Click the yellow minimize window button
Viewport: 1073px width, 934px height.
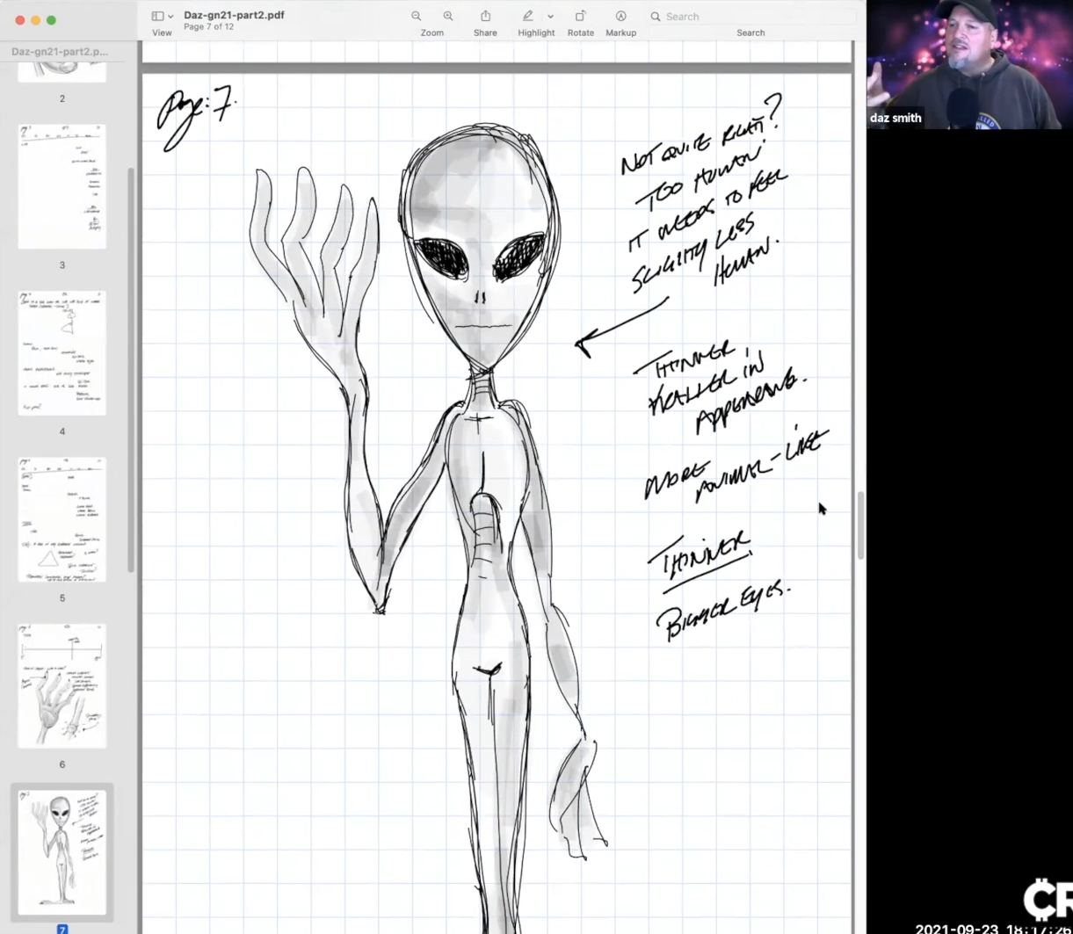(x=35, y=20)
